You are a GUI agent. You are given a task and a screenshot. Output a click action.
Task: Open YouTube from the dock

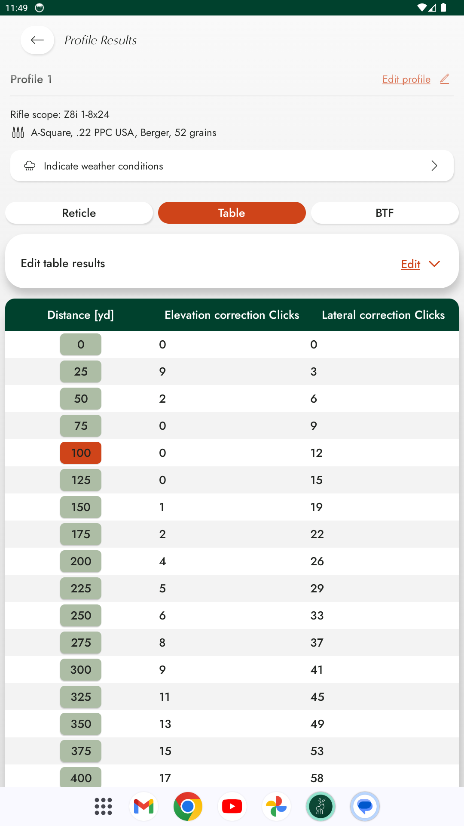tap(232, 806)
